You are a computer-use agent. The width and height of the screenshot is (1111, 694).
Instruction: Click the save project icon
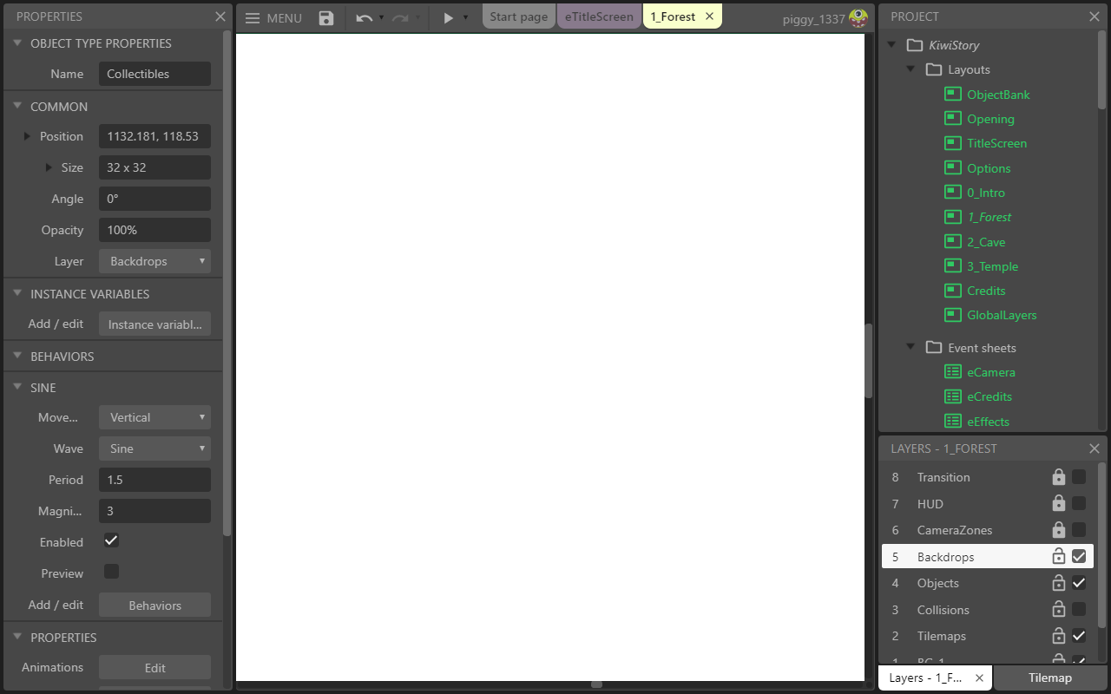pos(325,17)
